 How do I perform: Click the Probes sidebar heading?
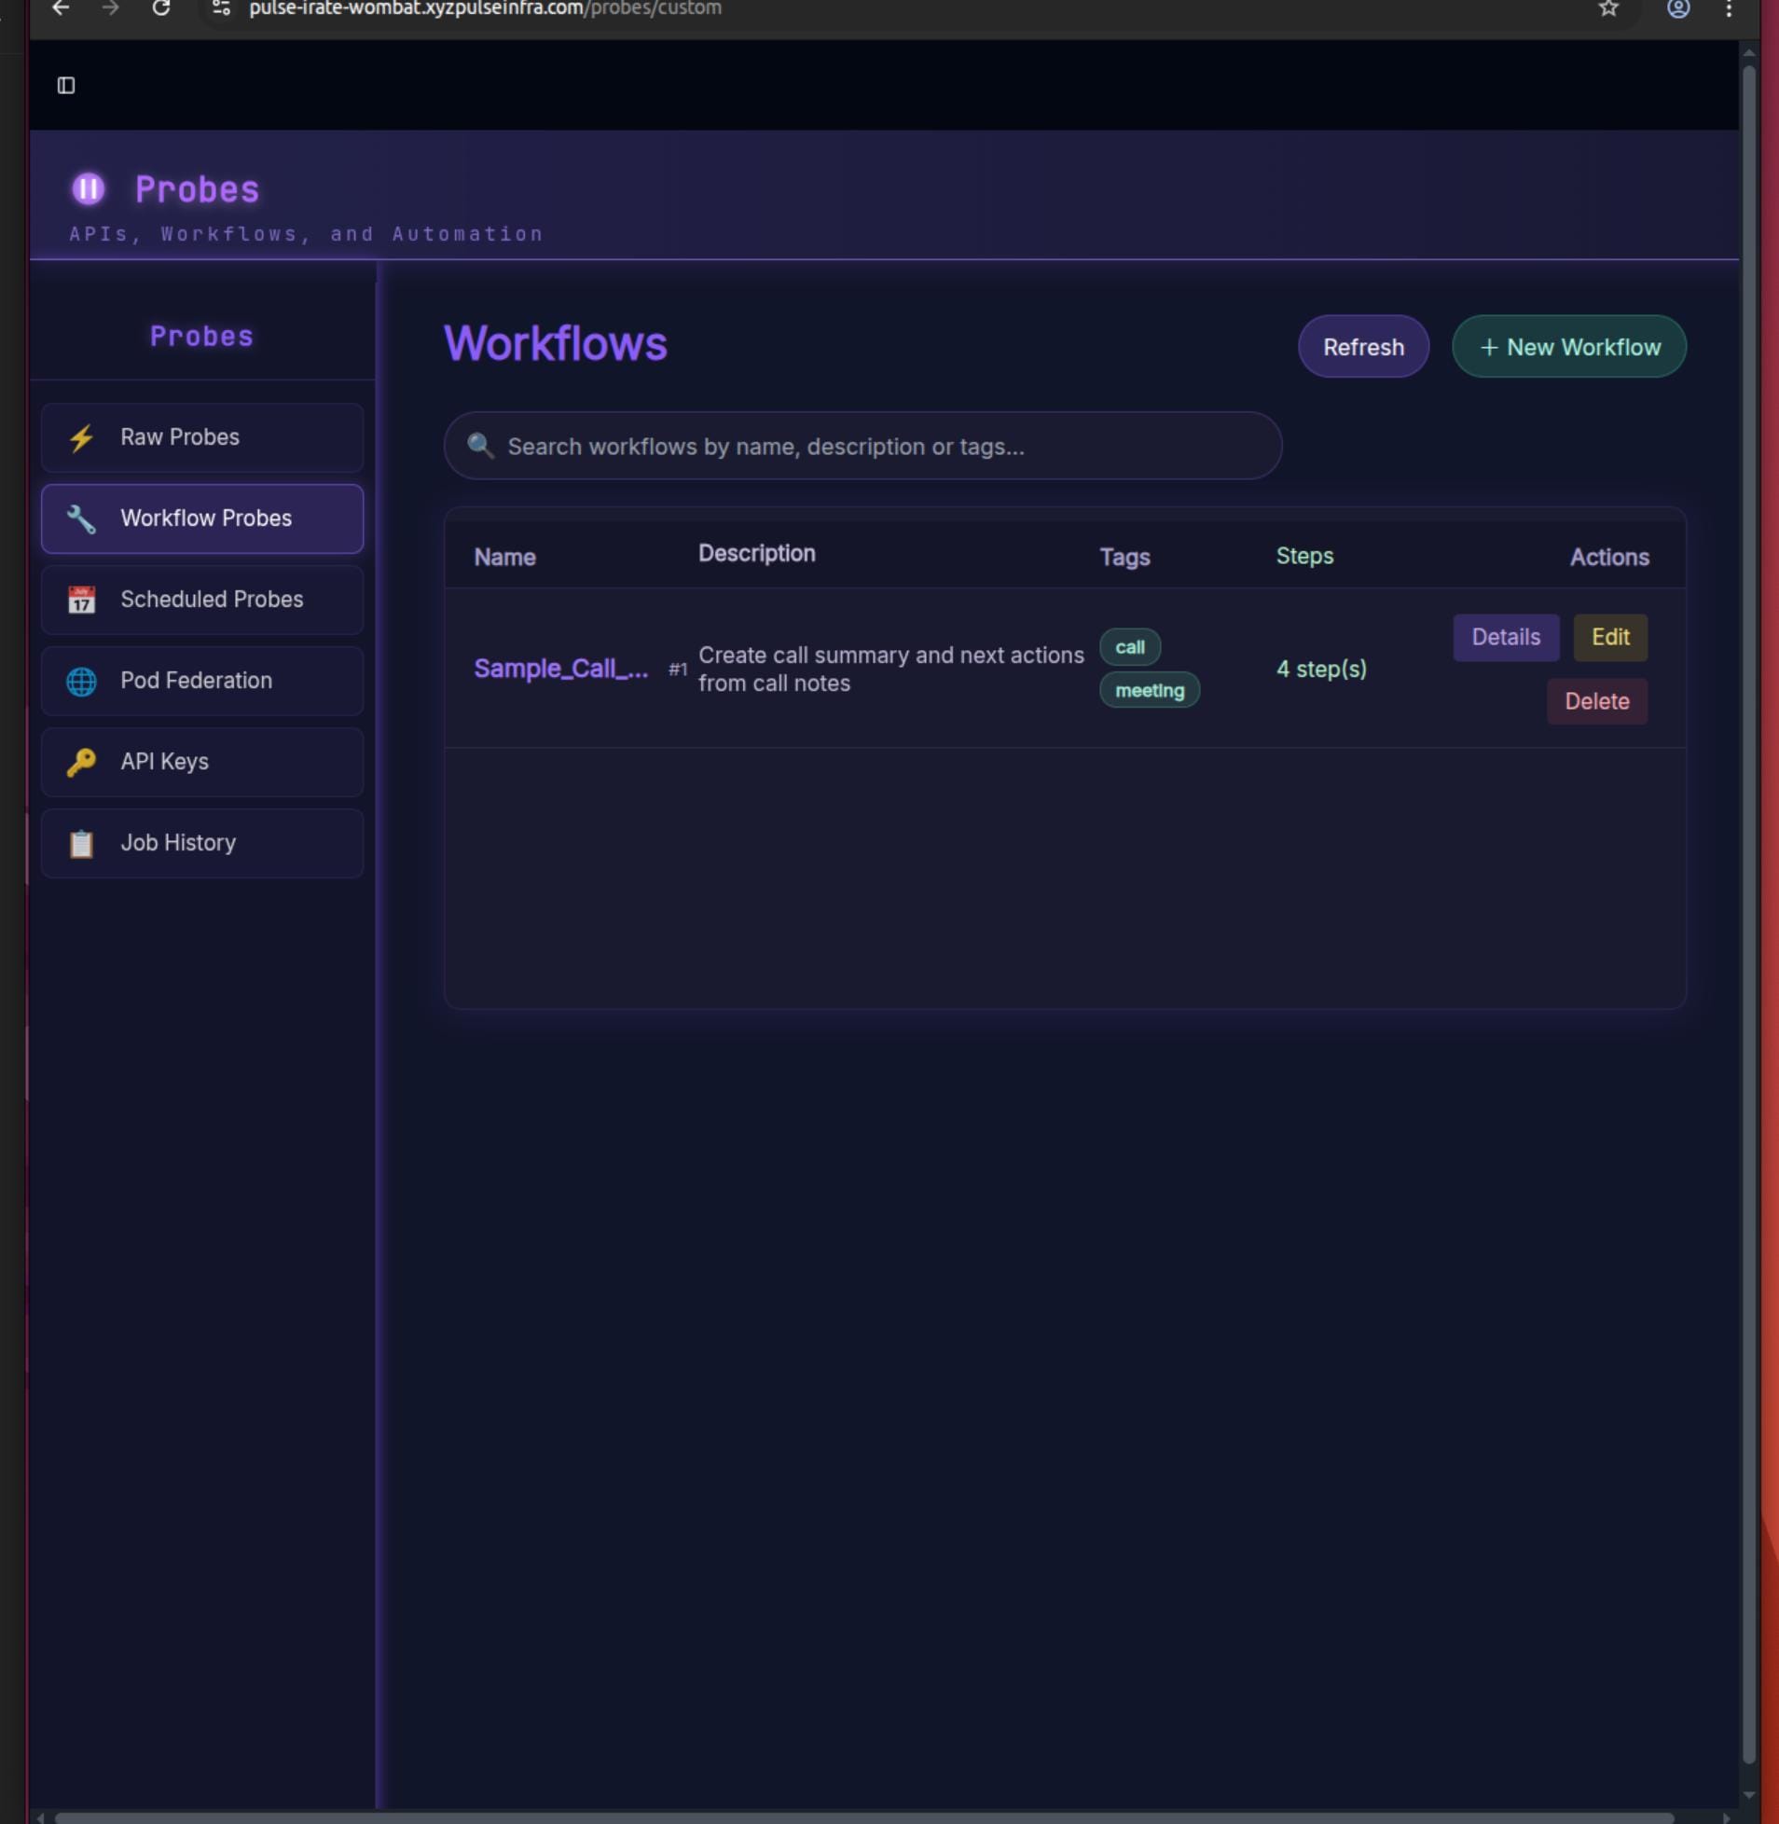pos(201,337)
